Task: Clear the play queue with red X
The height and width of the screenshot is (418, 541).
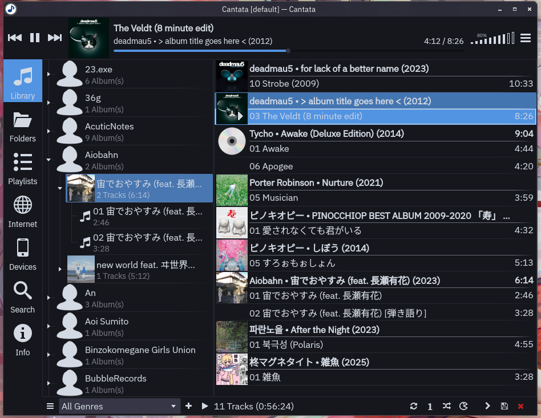Action: tap(521, 406)
